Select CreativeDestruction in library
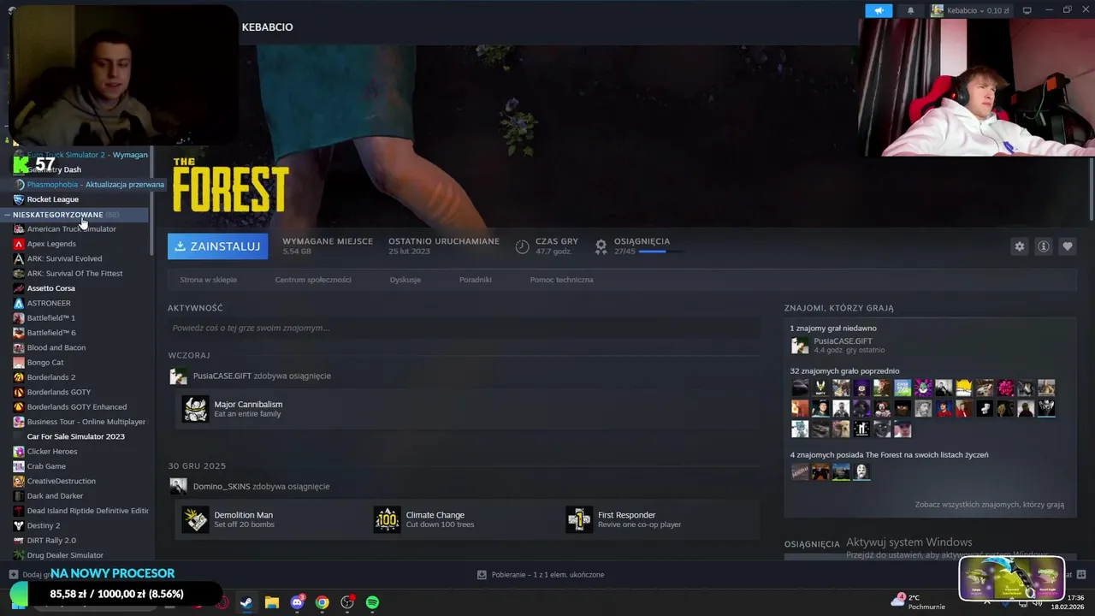Screen dimensions: 1095x616 pyautogui.click(x=61, y=481)
